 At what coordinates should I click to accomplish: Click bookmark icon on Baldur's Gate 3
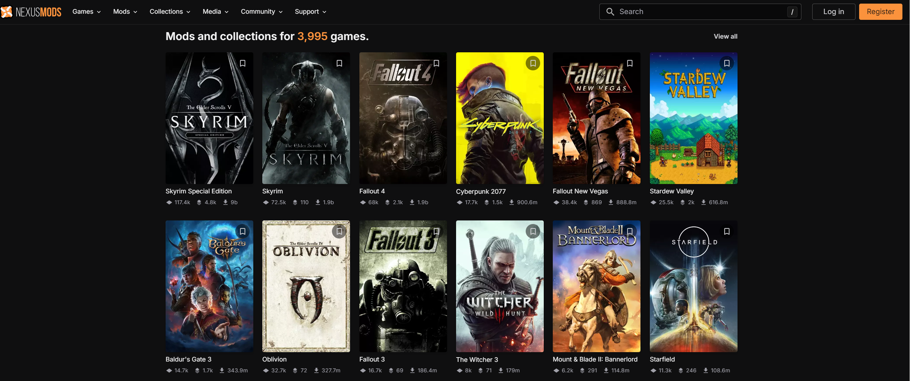[242, 231]
